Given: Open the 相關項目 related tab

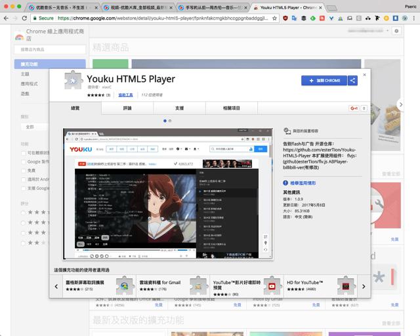Looking at the screenshot, I should [x=232, y=108].
